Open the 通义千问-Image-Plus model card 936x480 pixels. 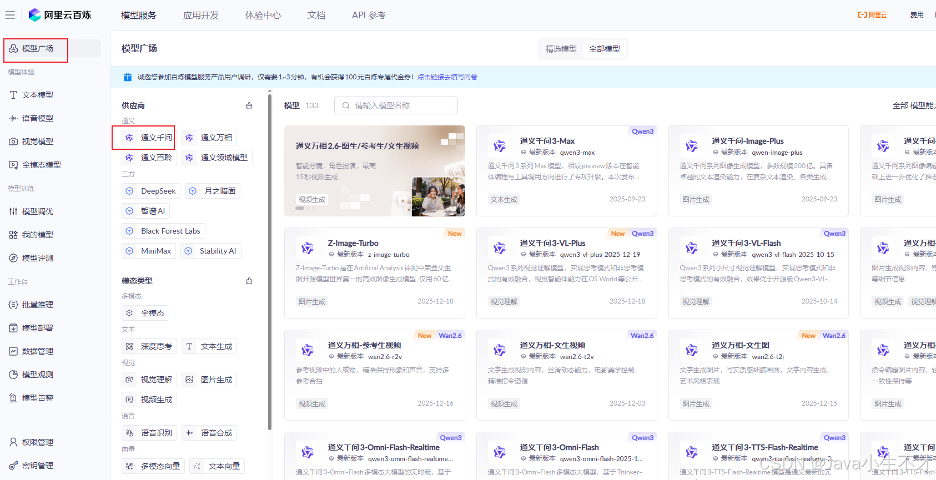pos(758,171)
